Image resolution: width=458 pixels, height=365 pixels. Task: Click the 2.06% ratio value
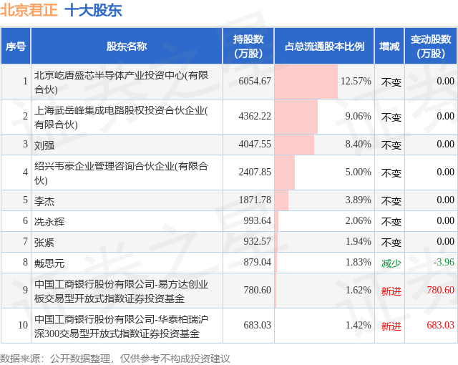point(358,220)
